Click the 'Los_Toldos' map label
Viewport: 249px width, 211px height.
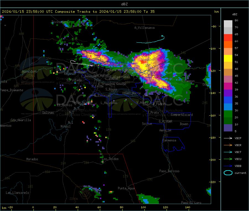tap(110, 159)
